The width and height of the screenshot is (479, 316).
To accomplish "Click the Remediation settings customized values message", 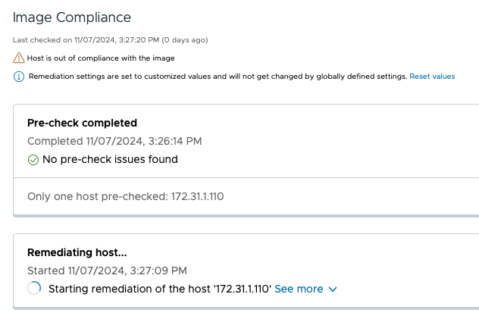I will click(218, 77).
